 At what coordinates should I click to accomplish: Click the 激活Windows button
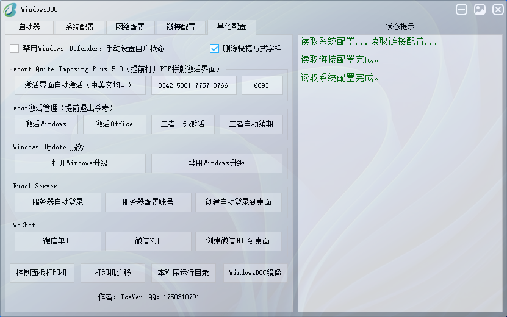tap(46, 124)
